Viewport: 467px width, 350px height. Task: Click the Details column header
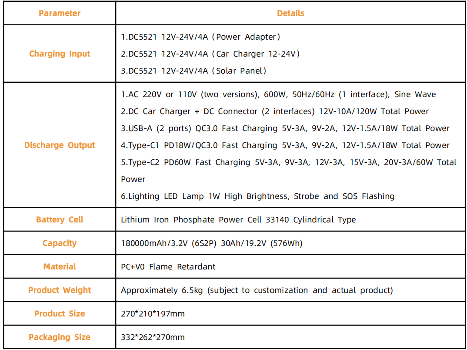290,13
